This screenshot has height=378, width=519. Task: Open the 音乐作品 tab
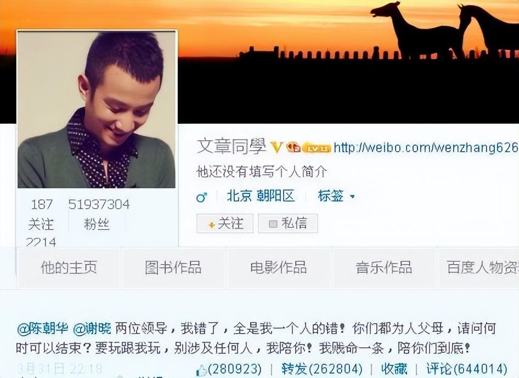(384, 268)
